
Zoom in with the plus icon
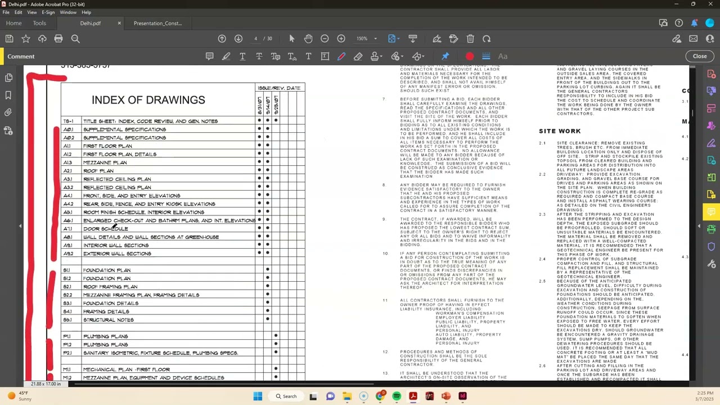pyautogui.click(x=341, y=39)
